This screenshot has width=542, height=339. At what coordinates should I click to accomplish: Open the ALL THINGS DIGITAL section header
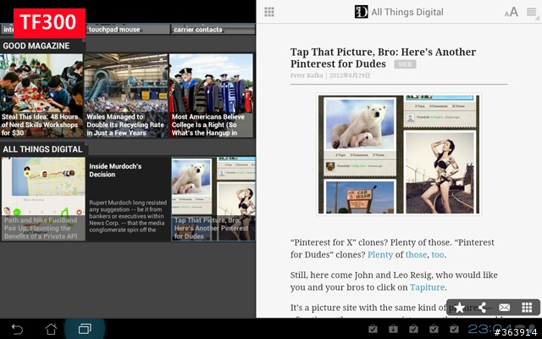coord(43,149)
